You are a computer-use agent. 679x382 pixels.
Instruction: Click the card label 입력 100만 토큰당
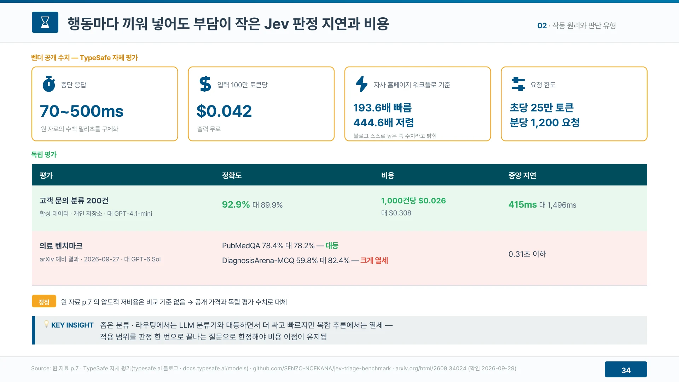click(242, 85)
